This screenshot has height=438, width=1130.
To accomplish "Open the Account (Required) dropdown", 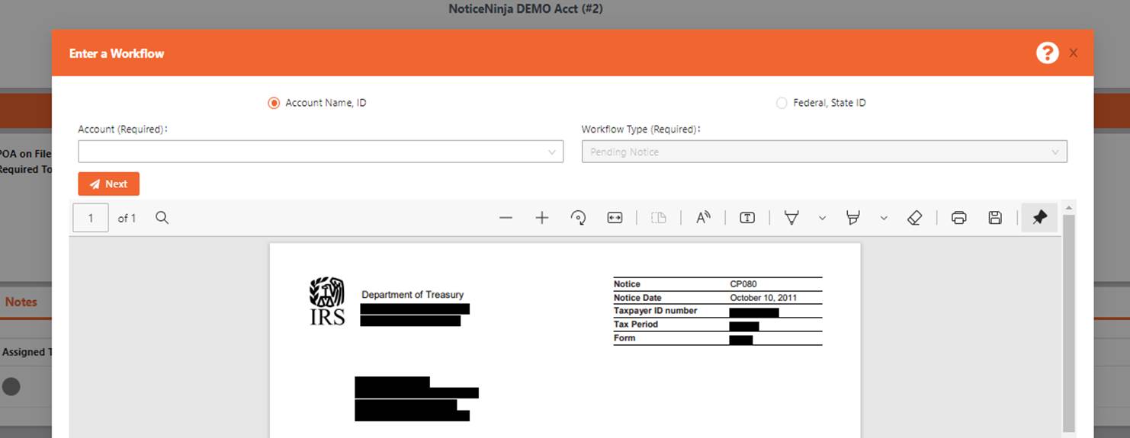I will [x=320, y=152].
